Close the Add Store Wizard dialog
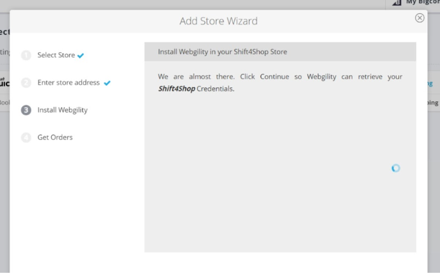This screenshot has width=440, height=277. [x=419, y=18]
